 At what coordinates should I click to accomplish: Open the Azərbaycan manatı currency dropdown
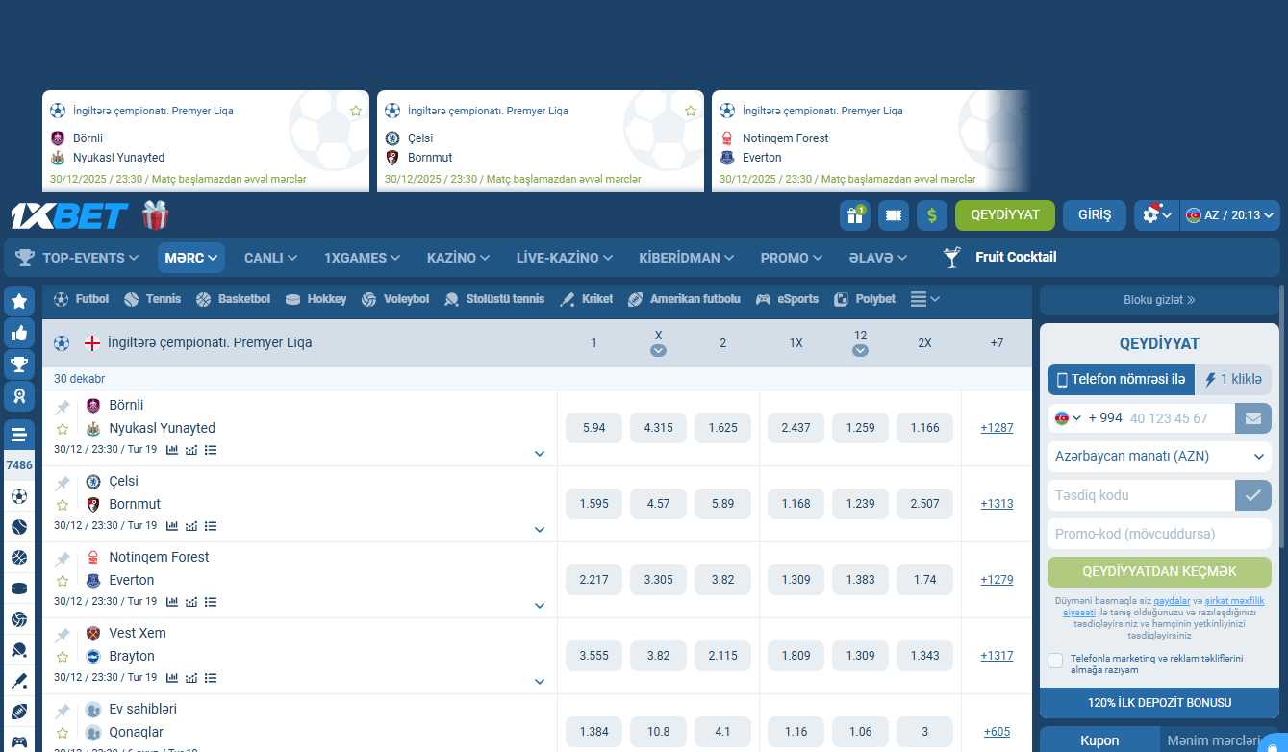point(1158,457)
